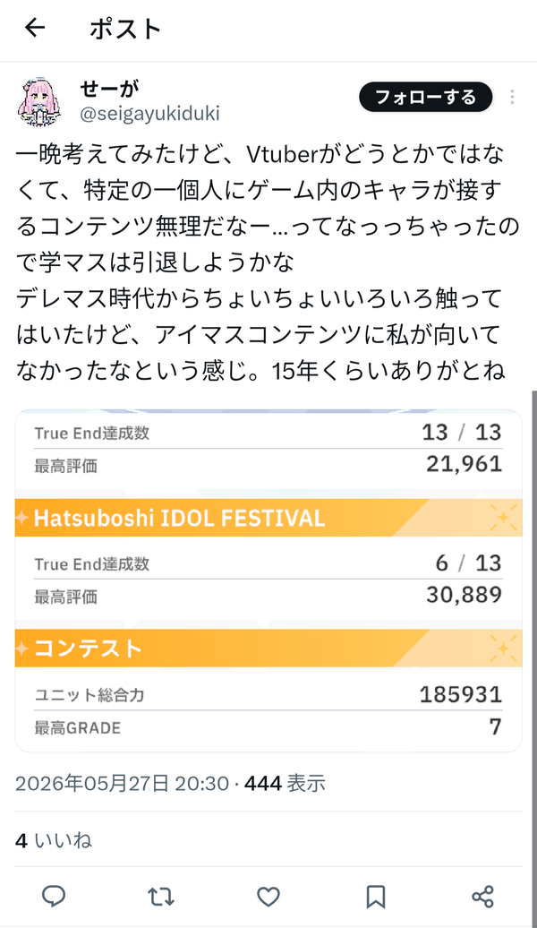Click the せーが display name

coord(109,88)
